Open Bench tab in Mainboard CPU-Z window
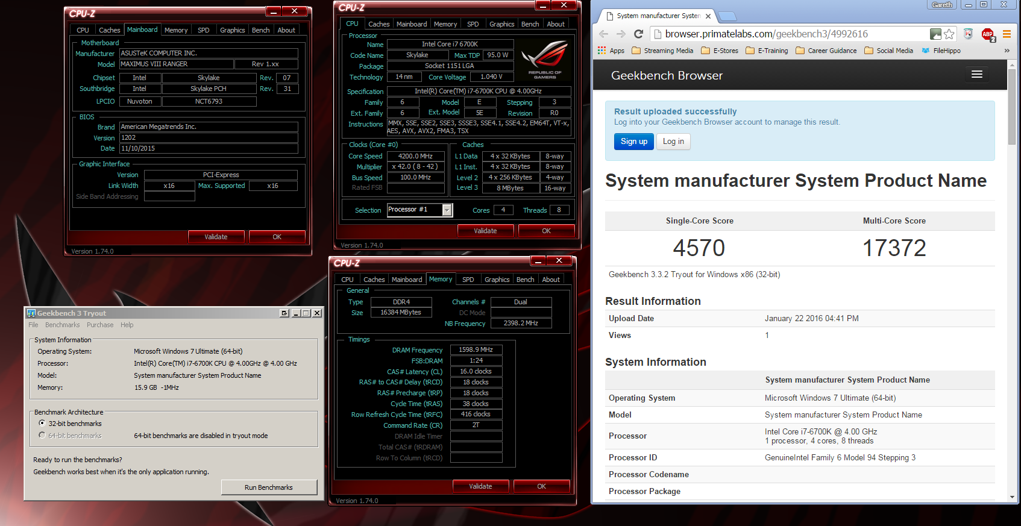The height and width of the screenshot is (526, 1021). pyautogui.click(x=260, y=30)
